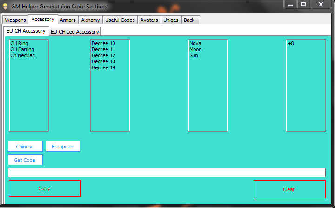Choose CH Earring in accessory list
Image resolution: width=335 pixels, height=208 pixels.
(x=22, y=50)
